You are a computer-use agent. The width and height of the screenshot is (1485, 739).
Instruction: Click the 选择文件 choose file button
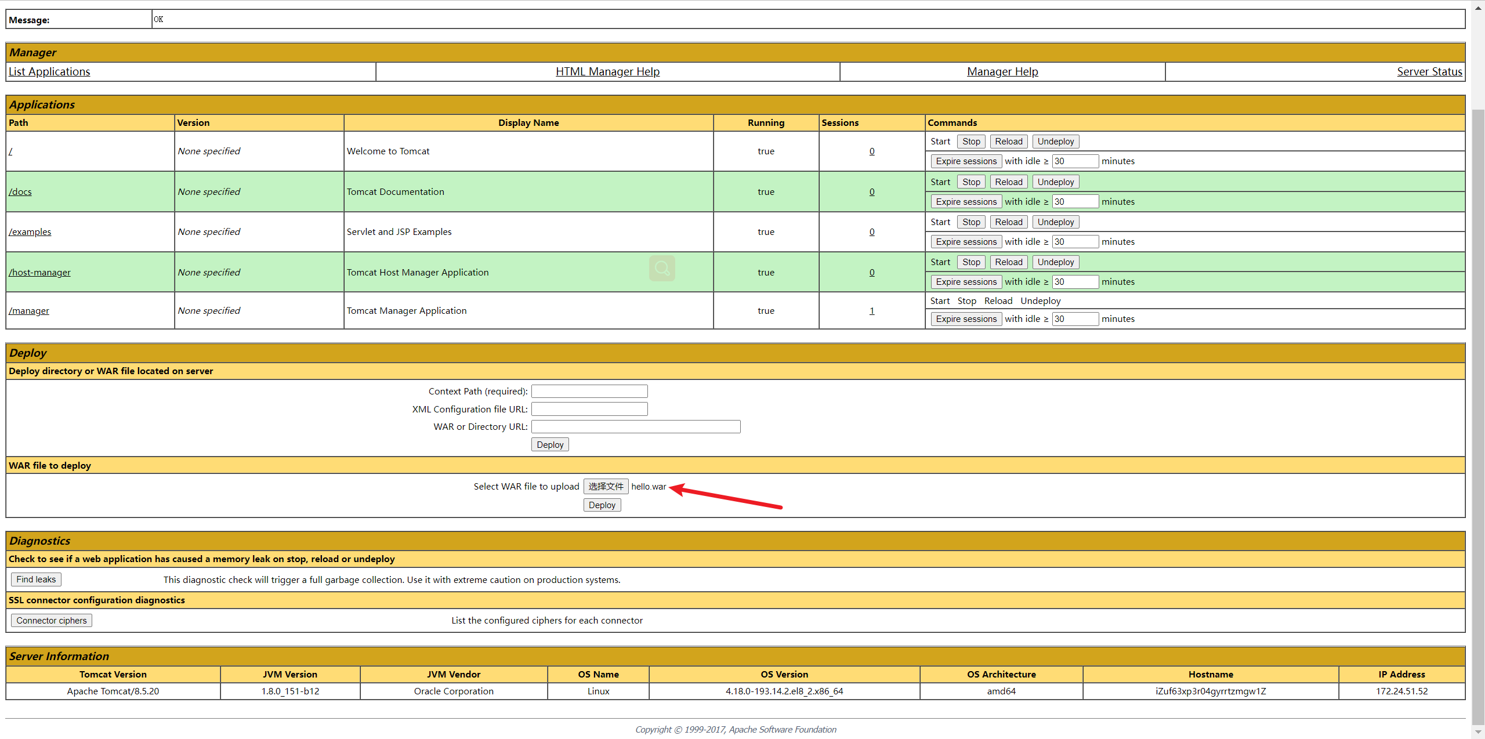click(606, 487)
